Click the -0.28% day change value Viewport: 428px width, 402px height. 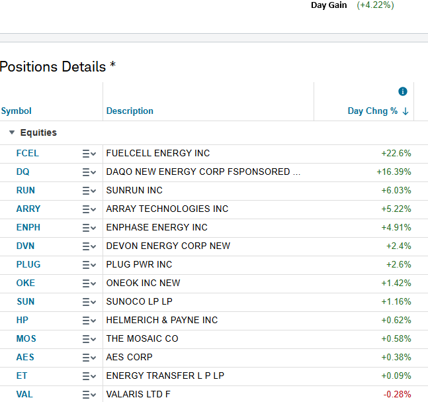397,394
